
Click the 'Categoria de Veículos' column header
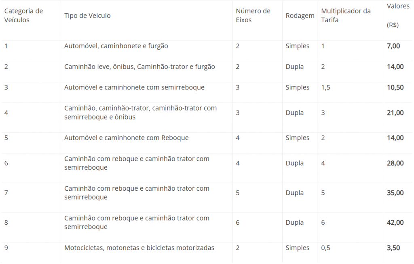(23, 15)
